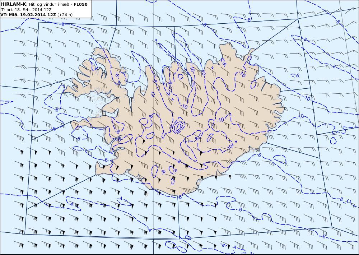Click the "FL050" flight level label
359x255 pixels.
click(x=80, y=4)
